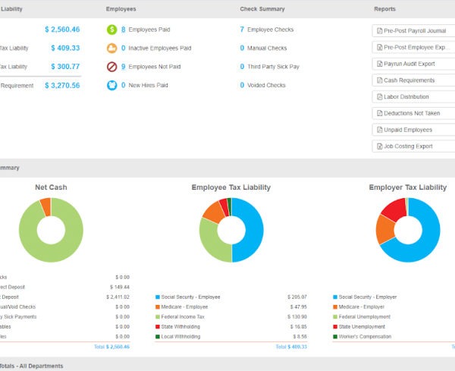Click document icon on Payrun Audit Export
Viewport: 455px width, 371px height.
tap(379, 64)
